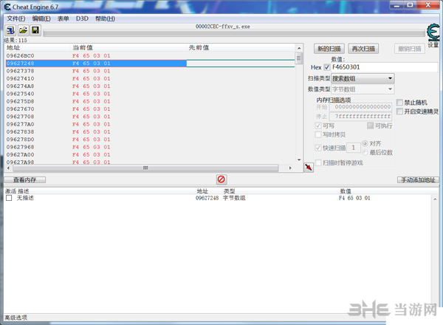Click the horizontal scrollbar left arrow
This screenshot has height=325, width=443.
click(8, 168)
